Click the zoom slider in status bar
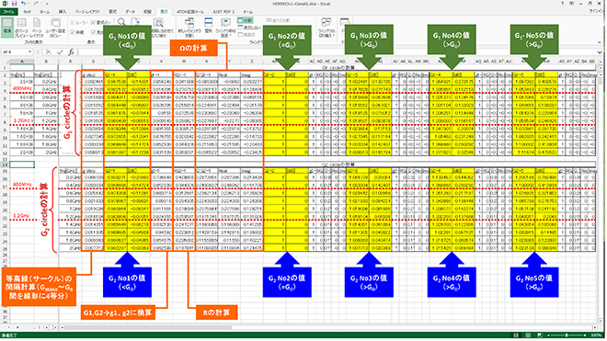Image resolution: width=607 pixels, height=341 pixels. point(567,335)
